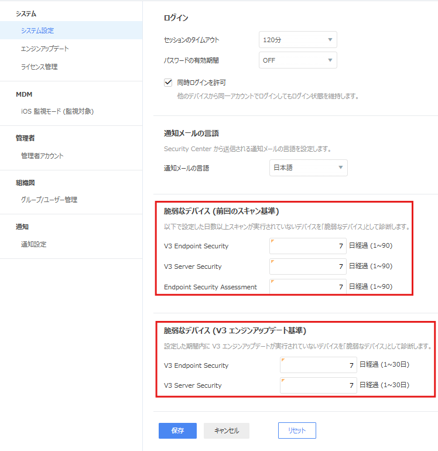The width and height of the screenshot is (438, 451).
Task: Click the MDM section header
Action: pos(24,94)
